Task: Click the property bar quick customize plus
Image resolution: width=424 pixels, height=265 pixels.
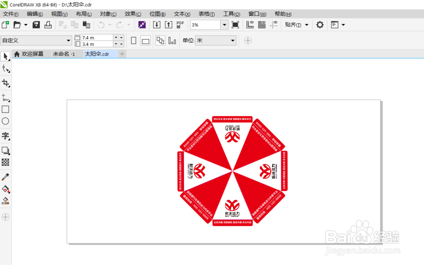Action: coord(248,41)
